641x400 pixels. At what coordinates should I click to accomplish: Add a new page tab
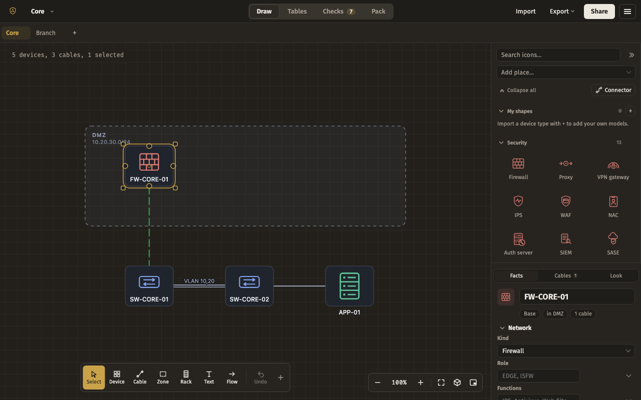coord(75,33)
